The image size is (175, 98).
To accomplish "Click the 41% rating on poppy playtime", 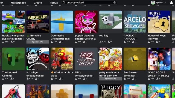I will pos(80,42).
